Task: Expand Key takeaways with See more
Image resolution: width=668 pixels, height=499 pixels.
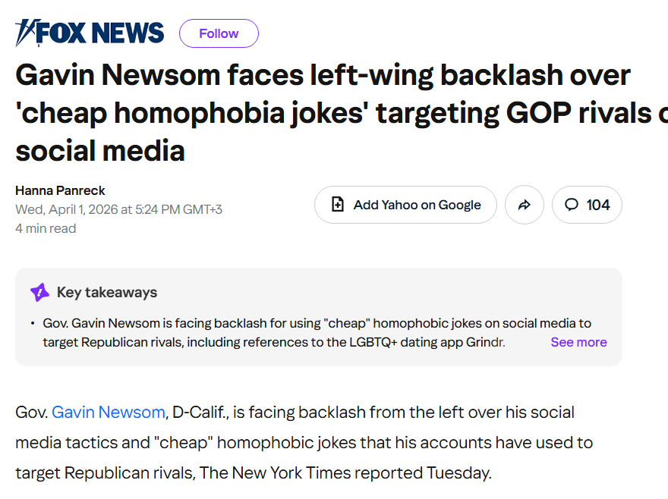Action: [x=578, y=342]
